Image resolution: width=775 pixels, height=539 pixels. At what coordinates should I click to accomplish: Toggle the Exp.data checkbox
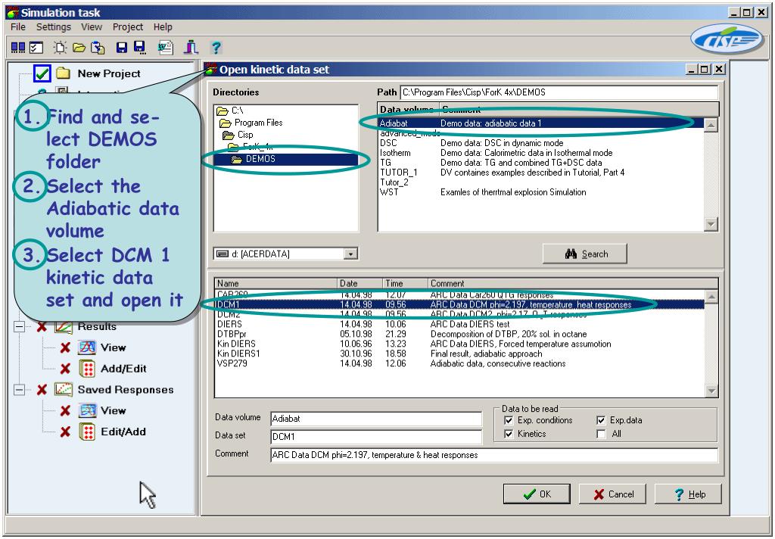point(601,420)
